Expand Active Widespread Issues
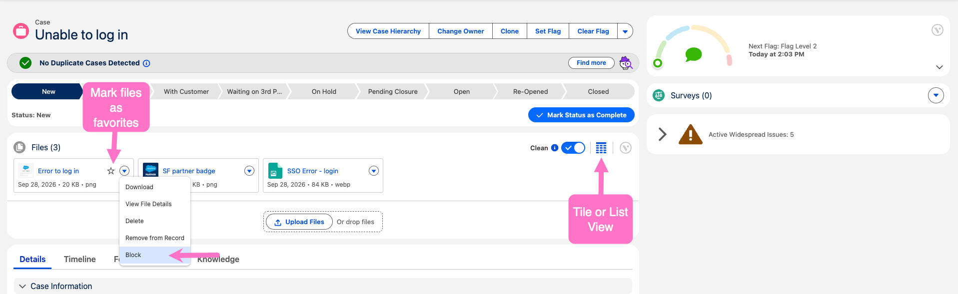This screenshot has width=958, height=294. tap(663, 134)
